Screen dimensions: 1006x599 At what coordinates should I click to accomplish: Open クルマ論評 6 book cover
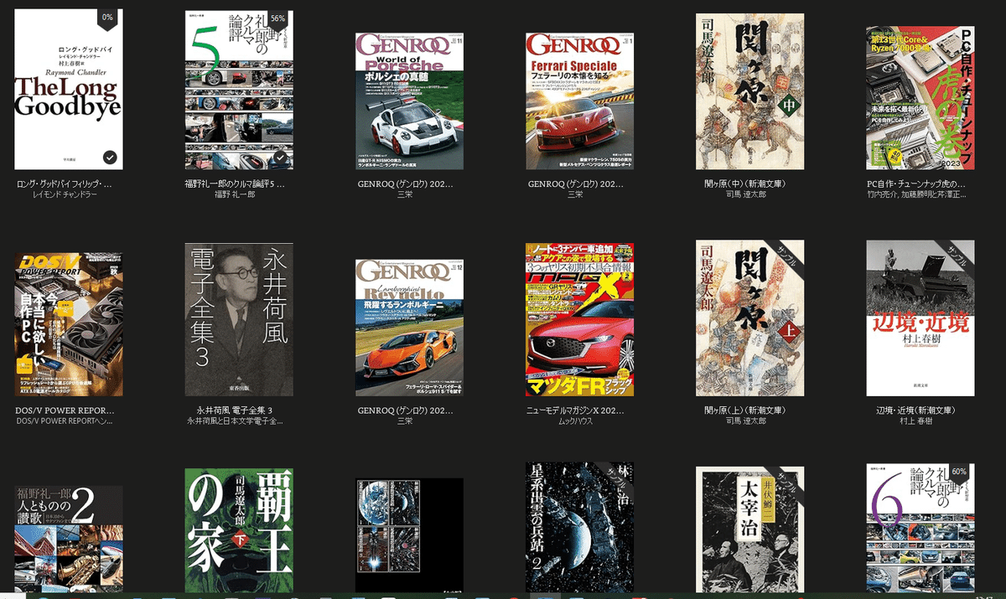920,528
